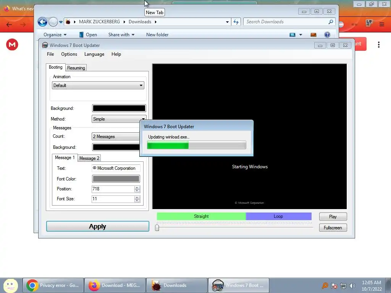391x293 pixels.
Task: Open the Firefox hamburger menu
Action: coord(381,24)
